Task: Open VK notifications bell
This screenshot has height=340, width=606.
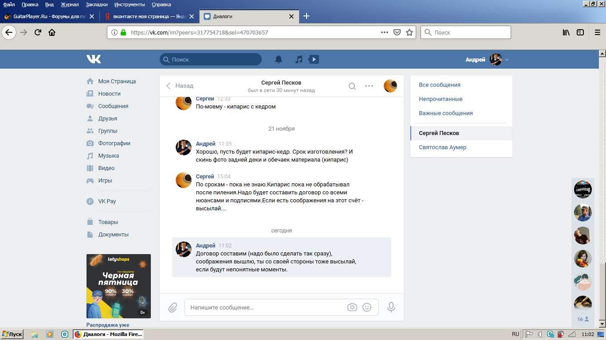Action: point(279,59)
